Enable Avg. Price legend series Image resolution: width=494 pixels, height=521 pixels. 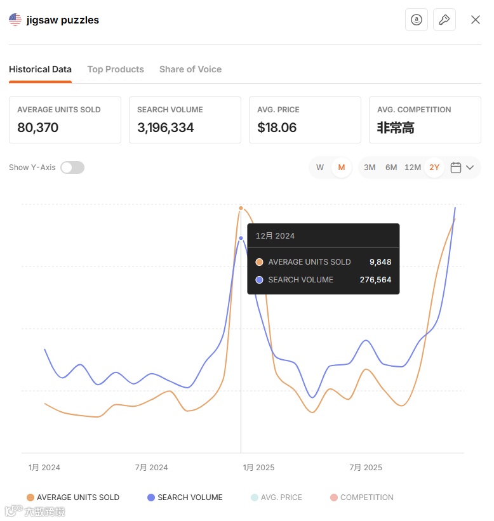click(276, 498)
